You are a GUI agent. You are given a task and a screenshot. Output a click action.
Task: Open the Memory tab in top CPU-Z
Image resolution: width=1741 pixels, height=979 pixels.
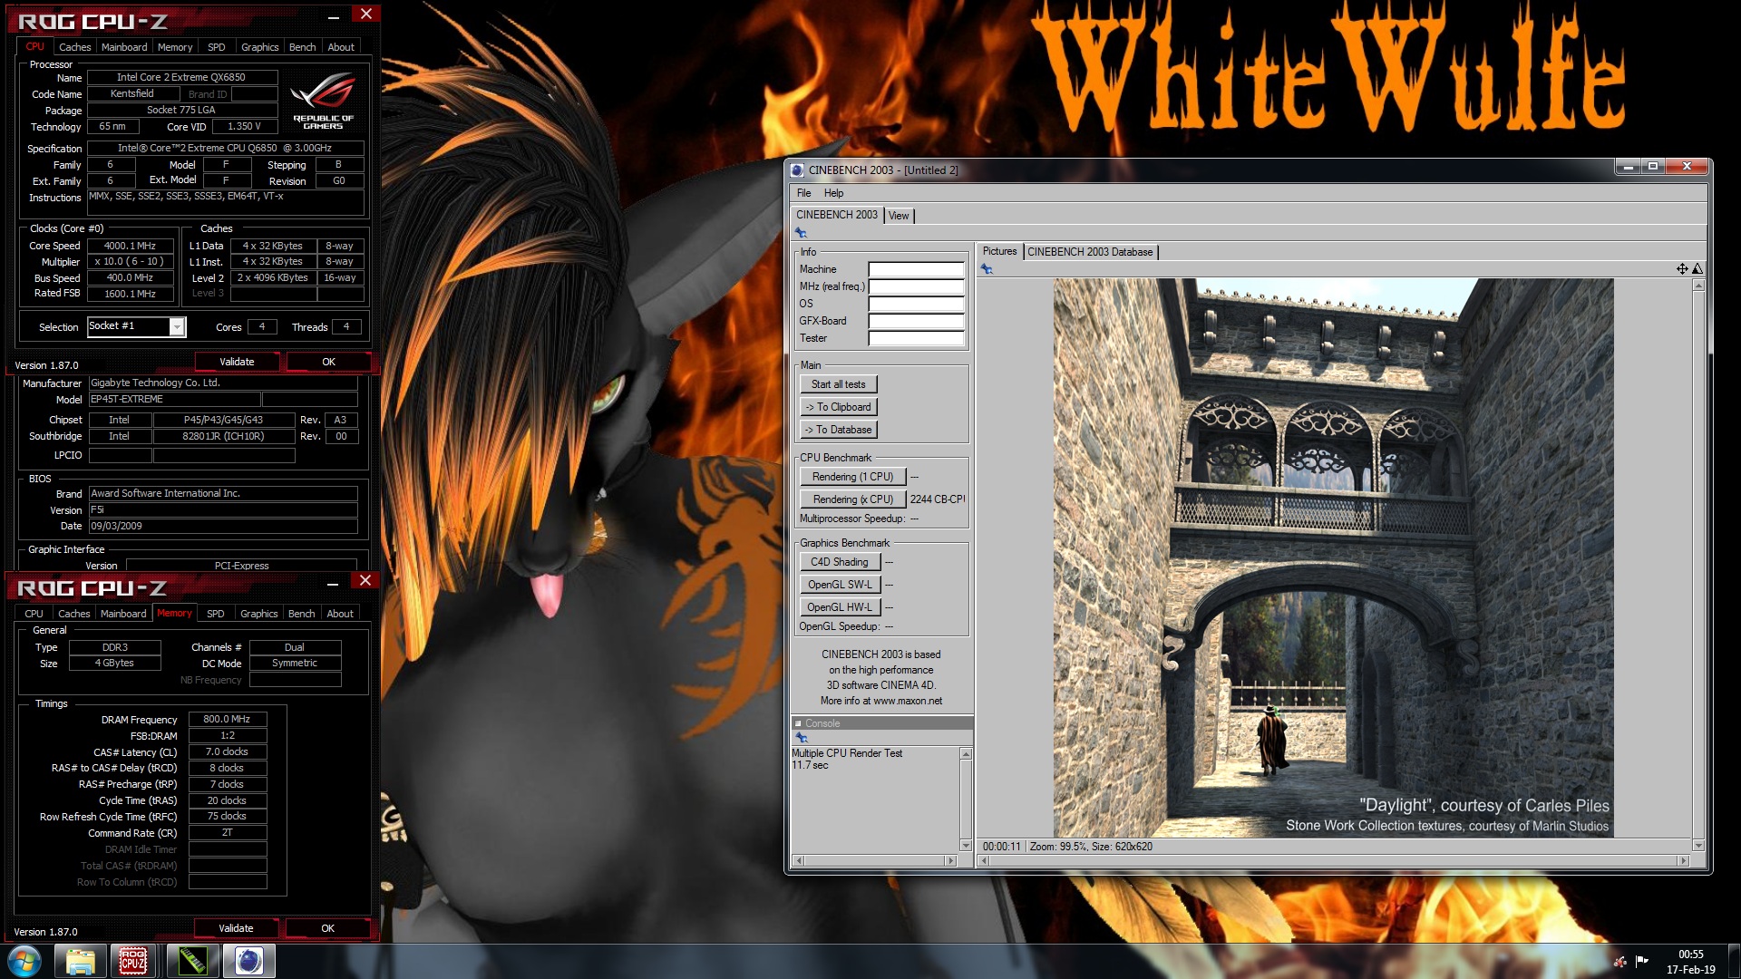pos(175,47)
